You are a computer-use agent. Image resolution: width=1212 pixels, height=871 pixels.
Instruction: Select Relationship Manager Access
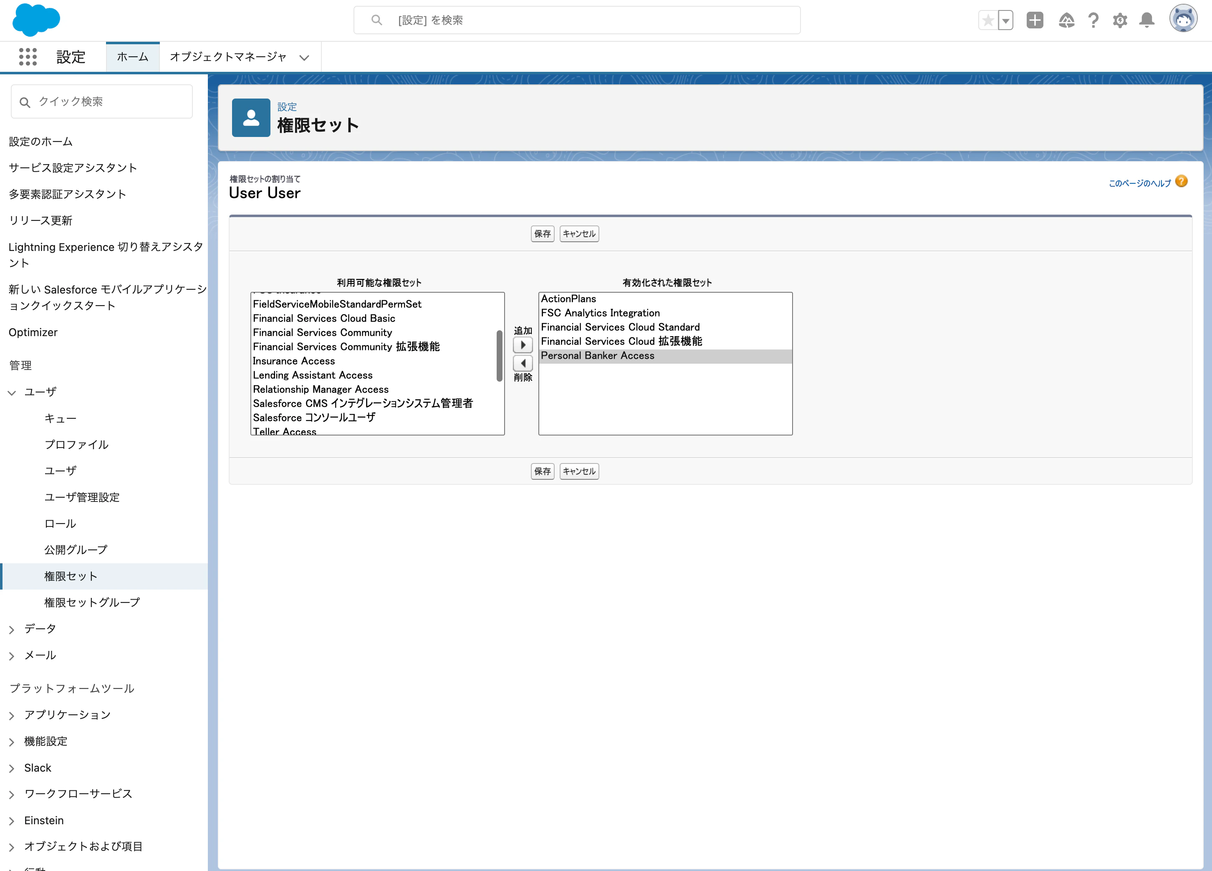tap(321, 389)
